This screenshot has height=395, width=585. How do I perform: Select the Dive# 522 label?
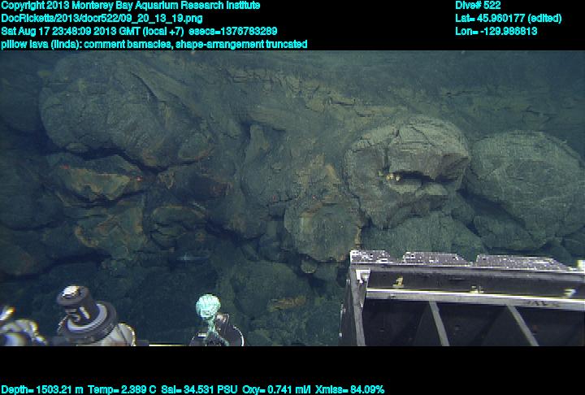pyautogui.click(x=479, y=6)
